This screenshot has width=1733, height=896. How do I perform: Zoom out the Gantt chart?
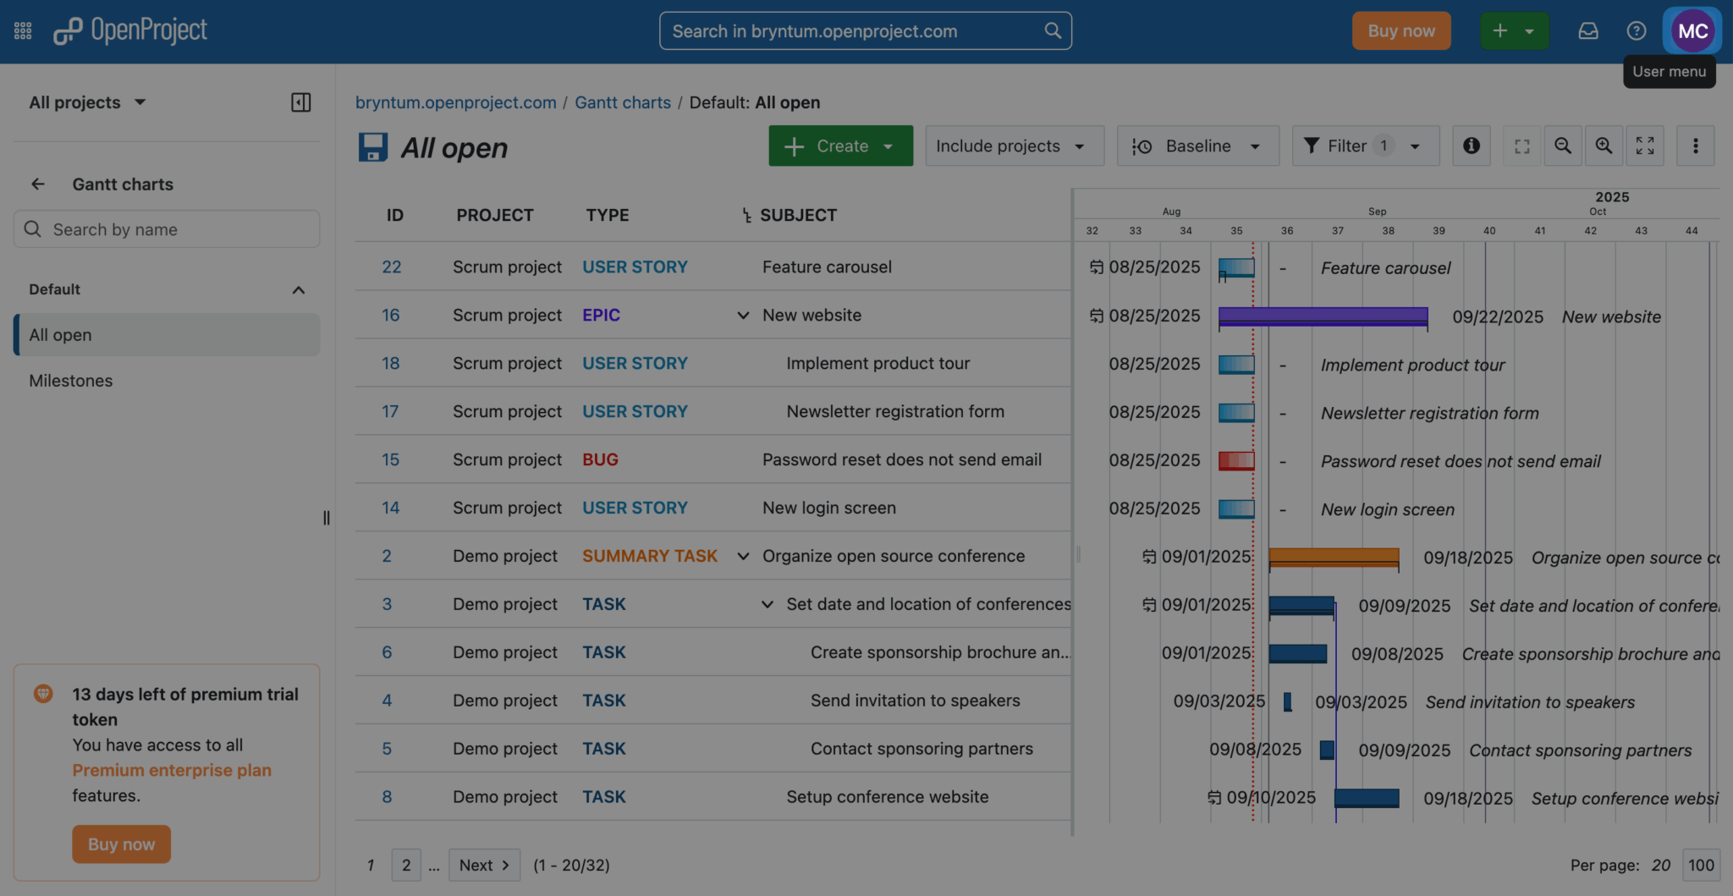click(1562, 146)
